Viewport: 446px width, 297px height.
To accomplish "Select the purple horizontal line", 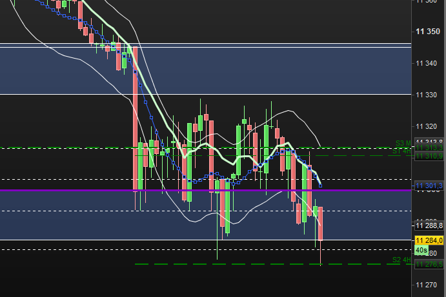I will 206,190.
